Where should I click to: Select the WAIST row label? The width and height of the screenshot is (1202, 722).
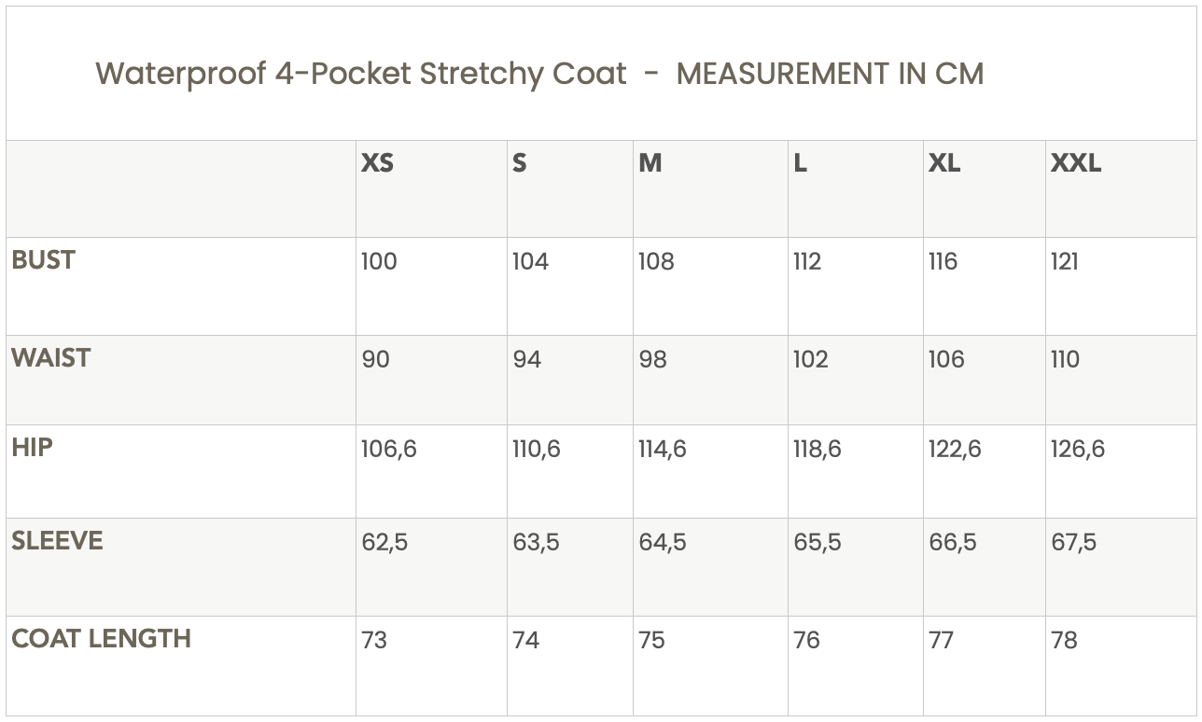coord(51,358)
